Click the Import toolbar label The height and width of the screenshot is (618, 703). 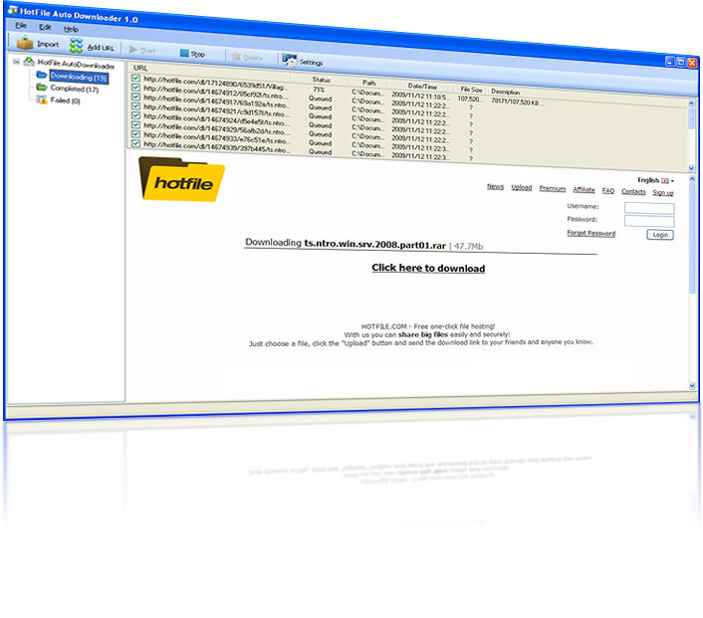[x=48, y=44]
